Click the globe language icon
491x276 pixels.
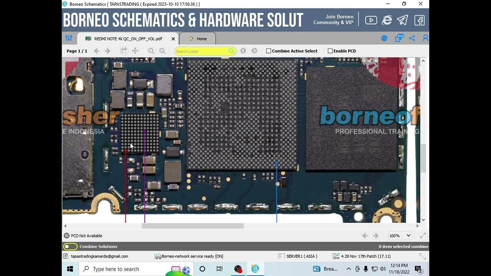(x=384, y=38)
